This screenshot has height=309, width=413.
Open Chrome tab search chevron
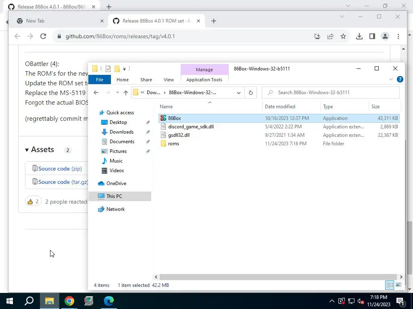342,16
